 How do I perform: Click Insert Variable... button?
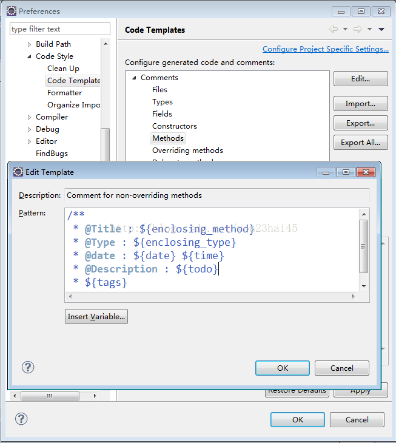(96, 316)
